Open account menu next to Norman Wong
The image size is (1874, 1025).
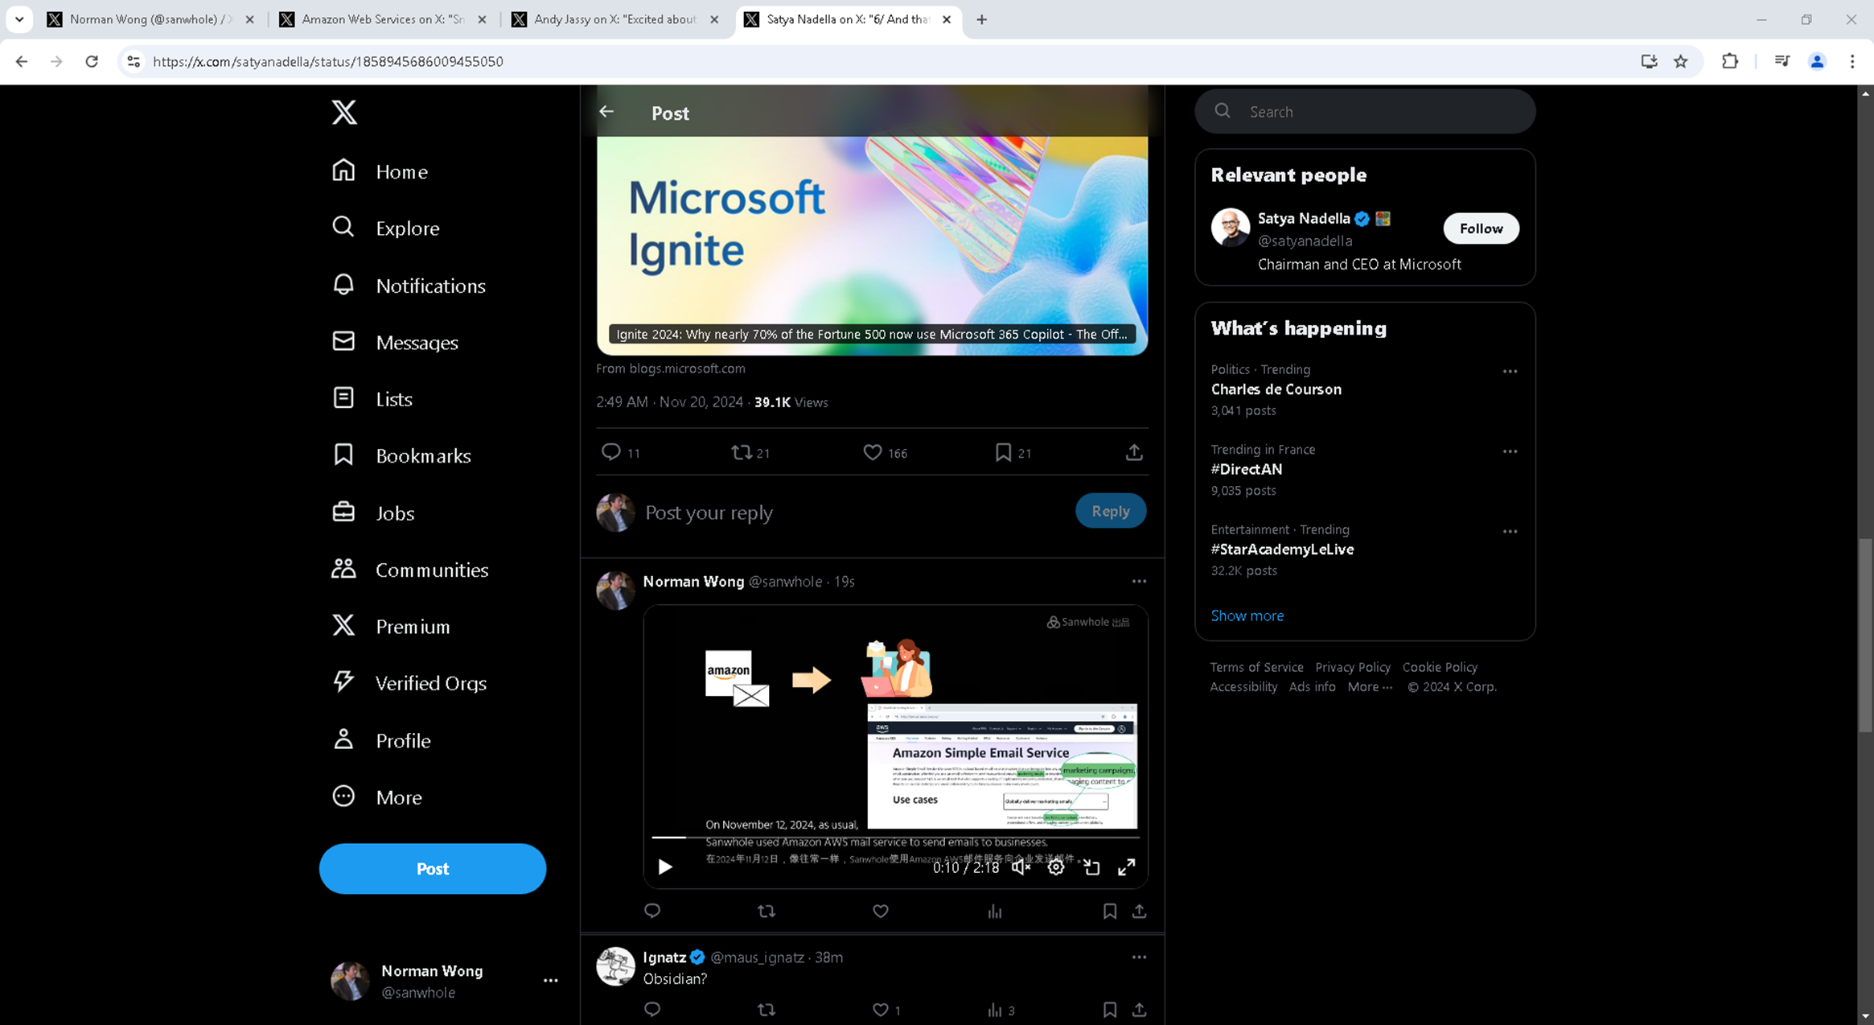pyautogui.click(x=550, y=980)
